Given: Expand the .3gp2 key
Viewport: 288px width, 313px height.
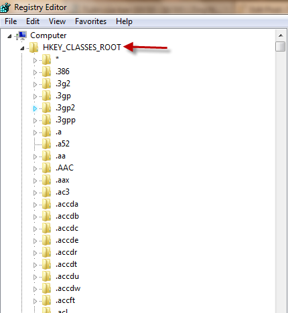Looking at the screenshot, I should 35,108.
